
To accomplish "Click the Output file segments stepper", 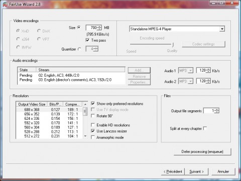I will point(217,111).
